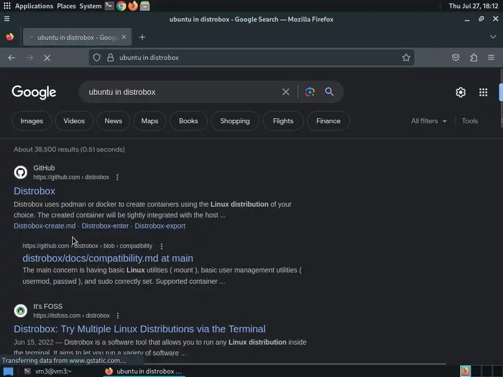Switch to vm3@vm3 terminal in taskbar
This screenshot has height=377, width=503.
pos(48,371)
